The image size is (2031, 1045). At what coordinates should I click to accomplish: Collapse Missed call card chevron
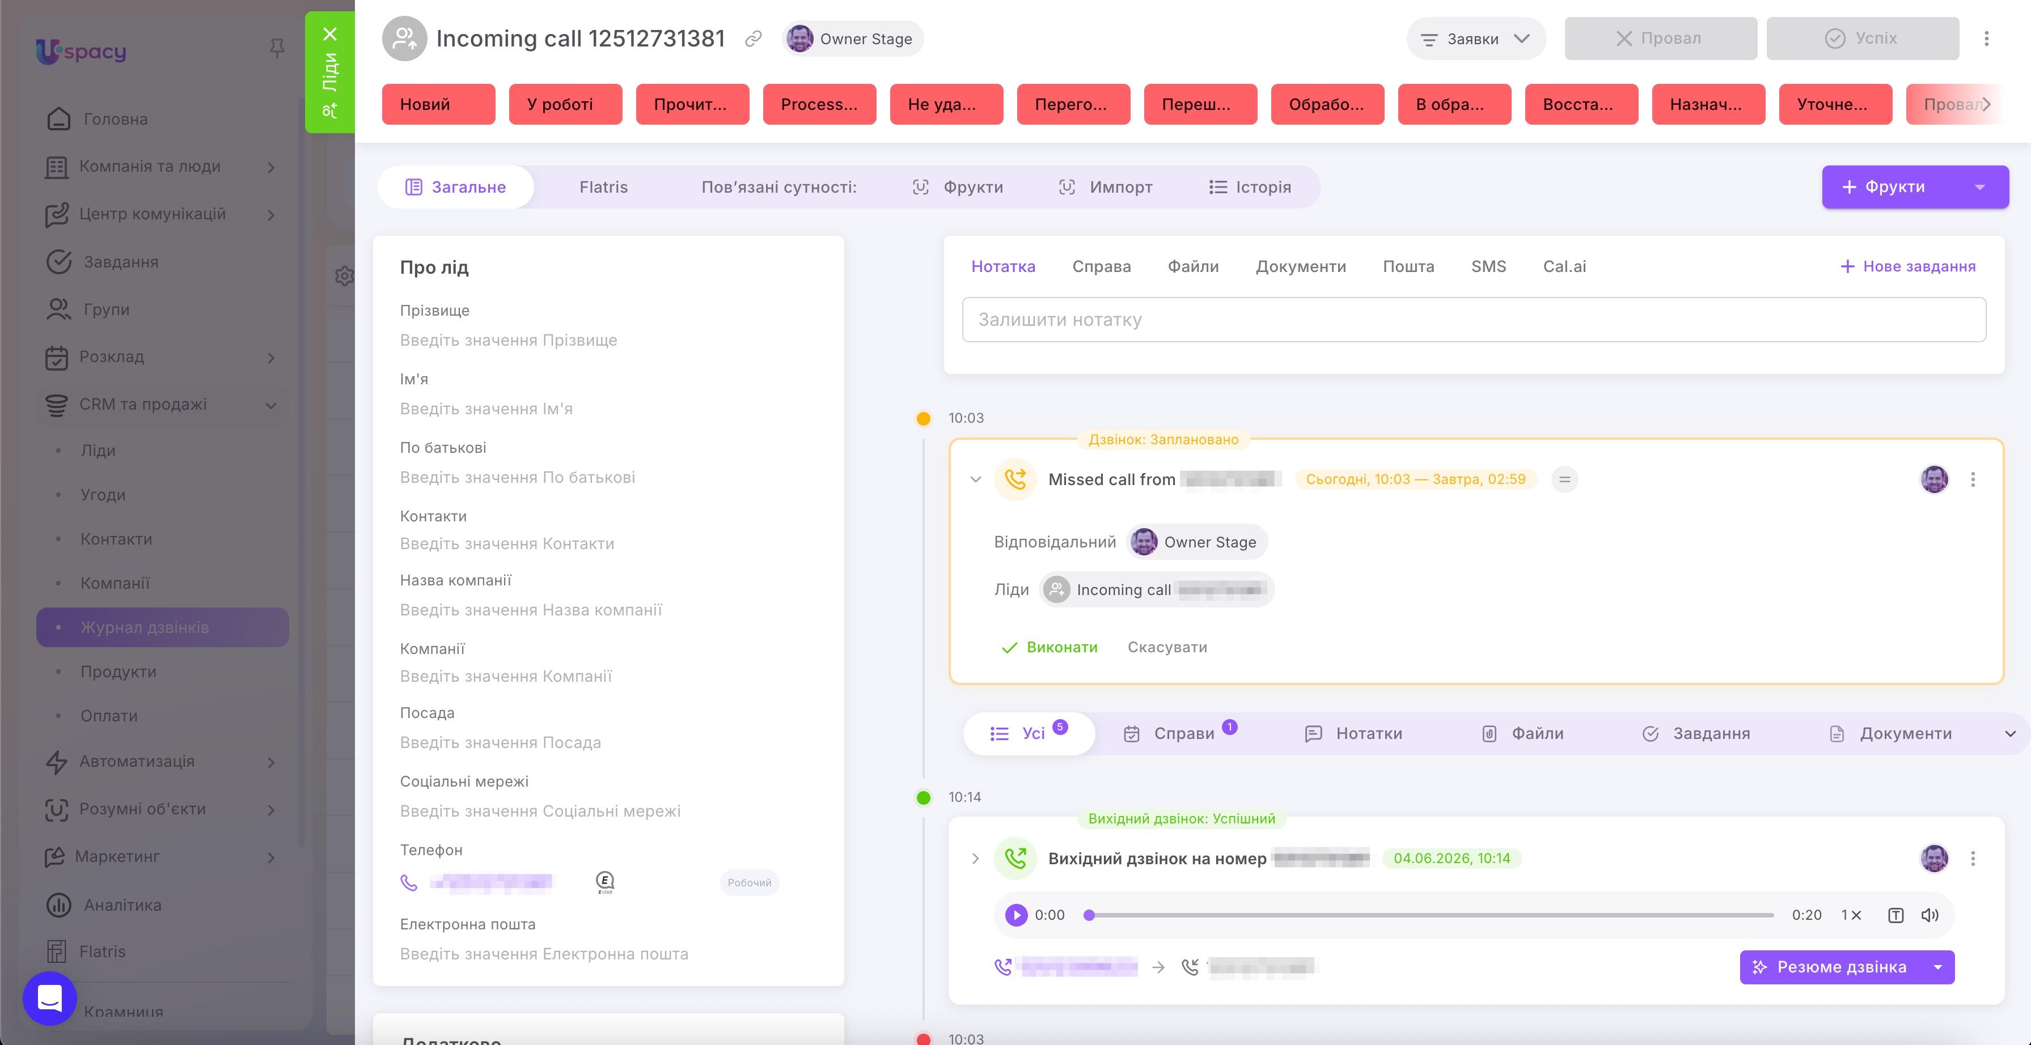point(975,479)
